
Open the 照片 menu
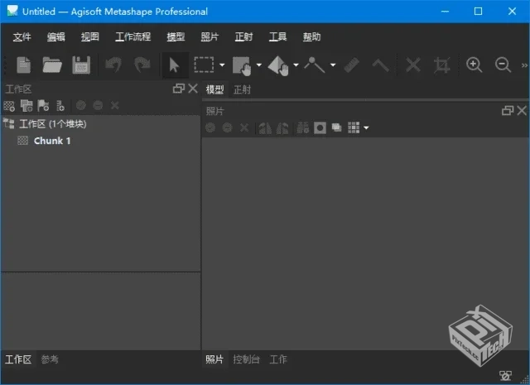click(x=210, y=36)
